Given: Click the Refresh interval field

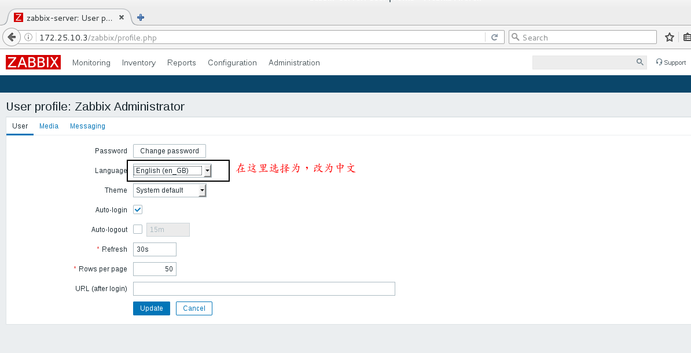Looking at the screenshot, I should point(155,249).
